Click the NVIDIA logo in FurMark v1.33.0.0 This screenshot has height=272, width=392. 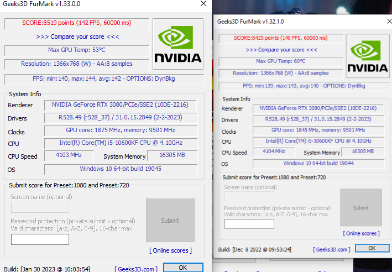[178, 44]
